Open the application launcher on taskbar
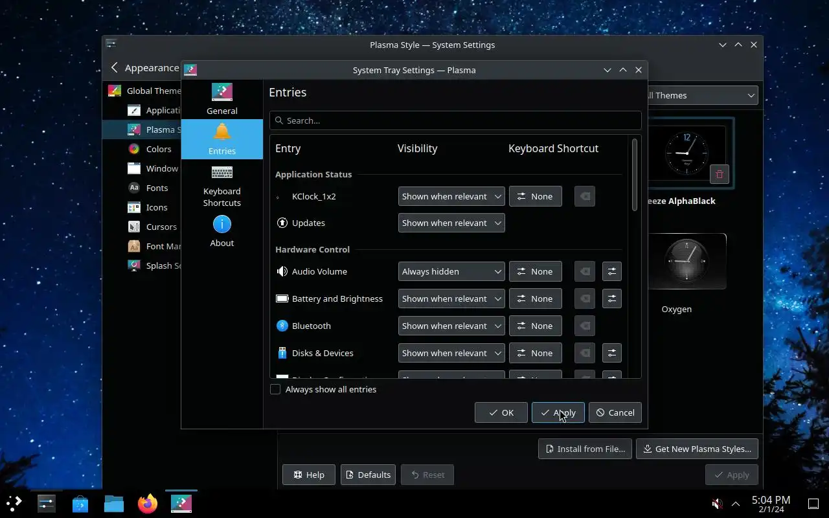The width and height of the screenshot is (829, 518). 14,503
